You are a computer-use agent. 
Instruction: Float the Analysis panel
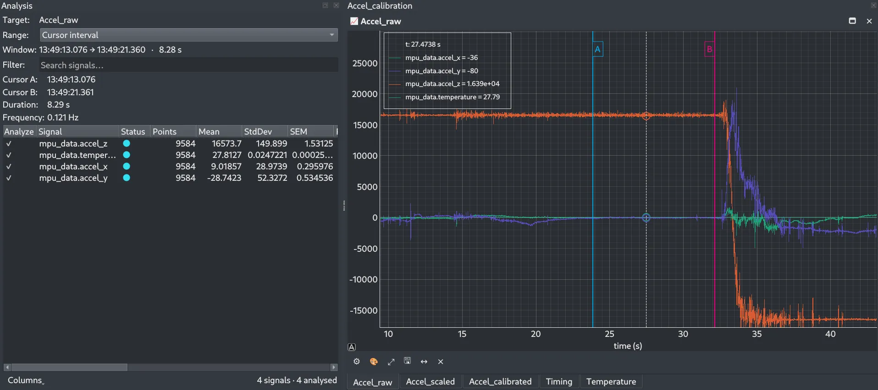click(325, 5)
